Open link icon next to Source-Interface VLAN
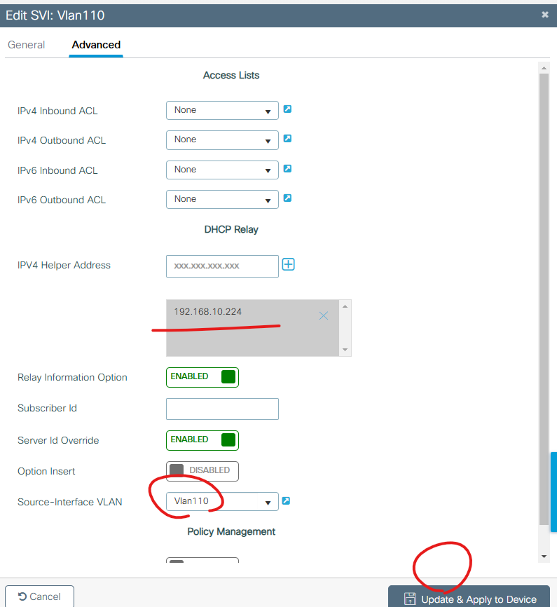Image resolution: width=557 pixels, height=607 pixels. pos(286,501)
